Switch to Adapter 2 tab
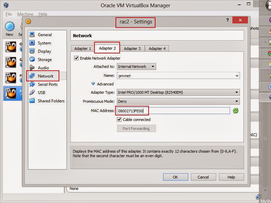 107,48
